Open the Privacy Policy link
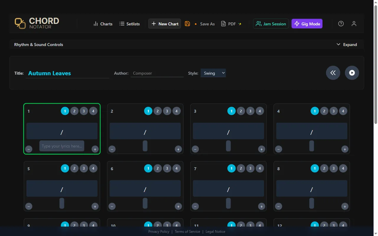The width and height of the screenshot is (378, 236). (x=159, y=232)
